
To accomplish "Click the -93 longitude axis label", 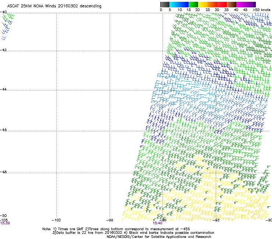I will click(216, 220).
